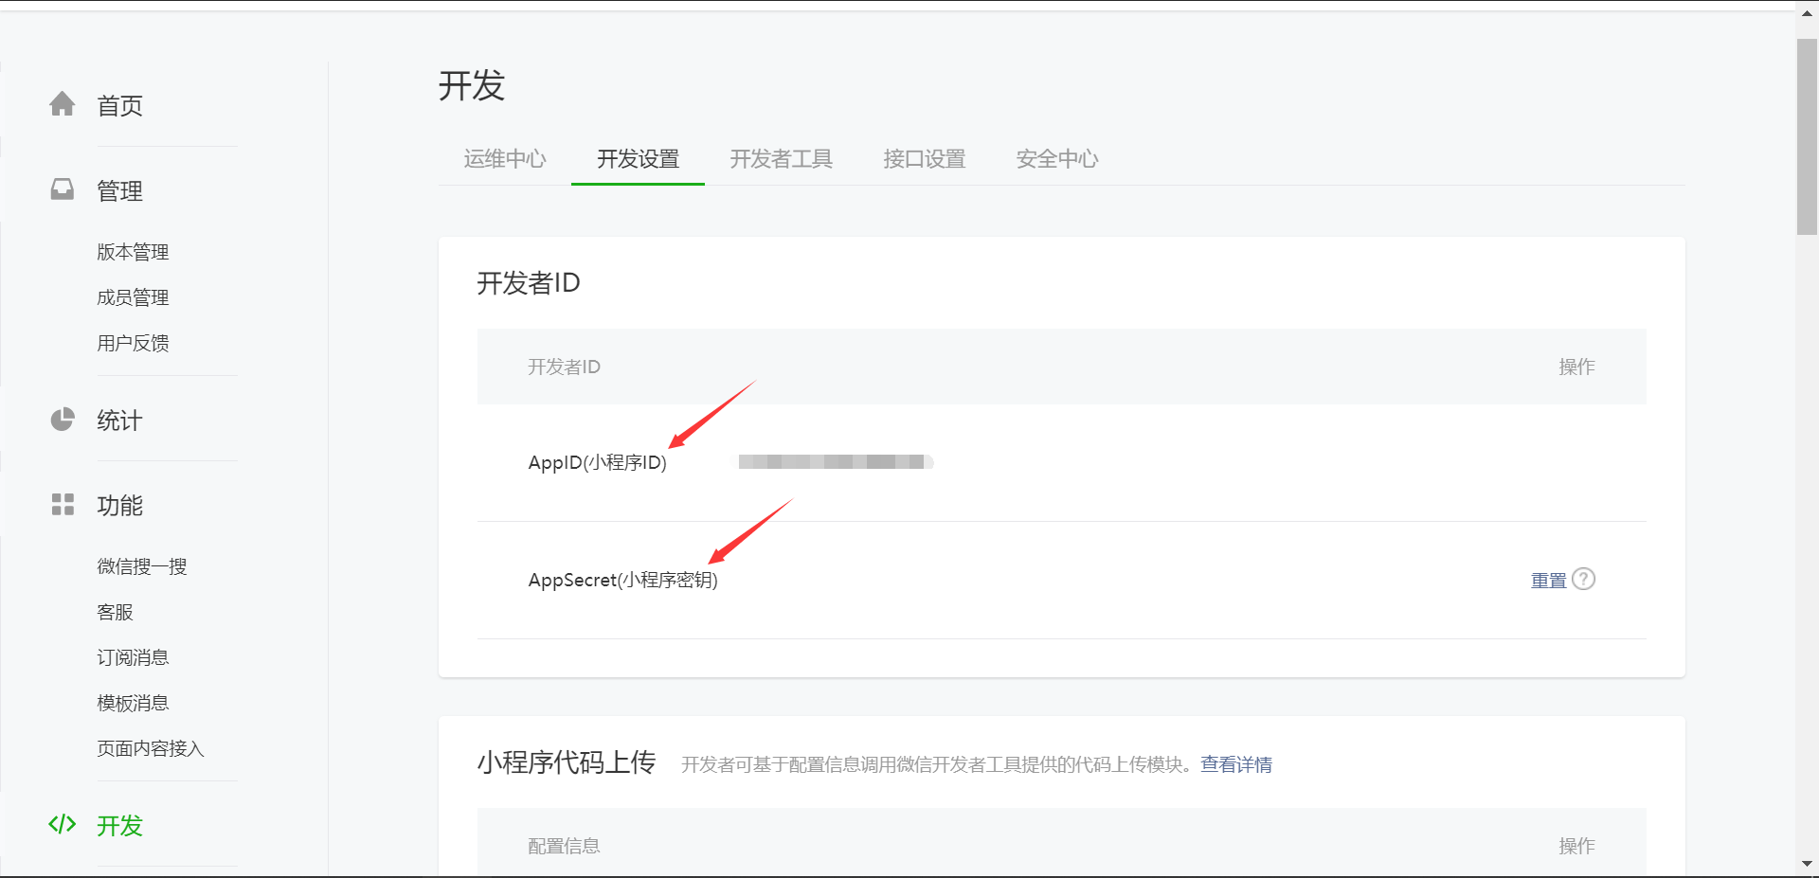The width and height of the screenshot is (1819, 878).
Task: Click the inbox icon beside 管理
Action: tap(62, 189)
